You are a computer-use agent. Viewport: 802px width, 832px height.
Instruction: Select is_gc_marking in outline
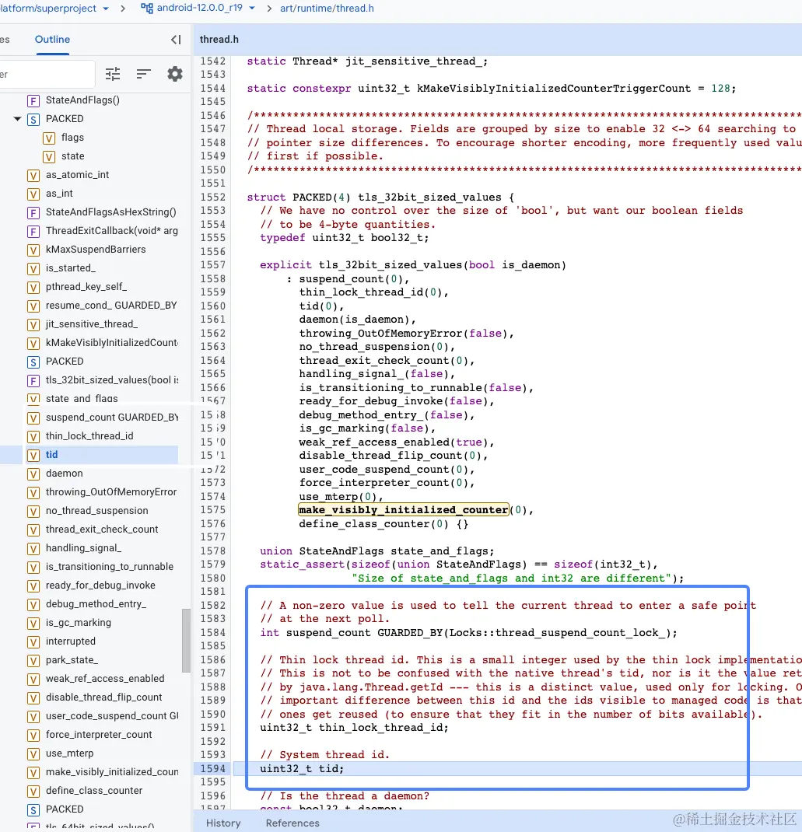tap(79, 622)
